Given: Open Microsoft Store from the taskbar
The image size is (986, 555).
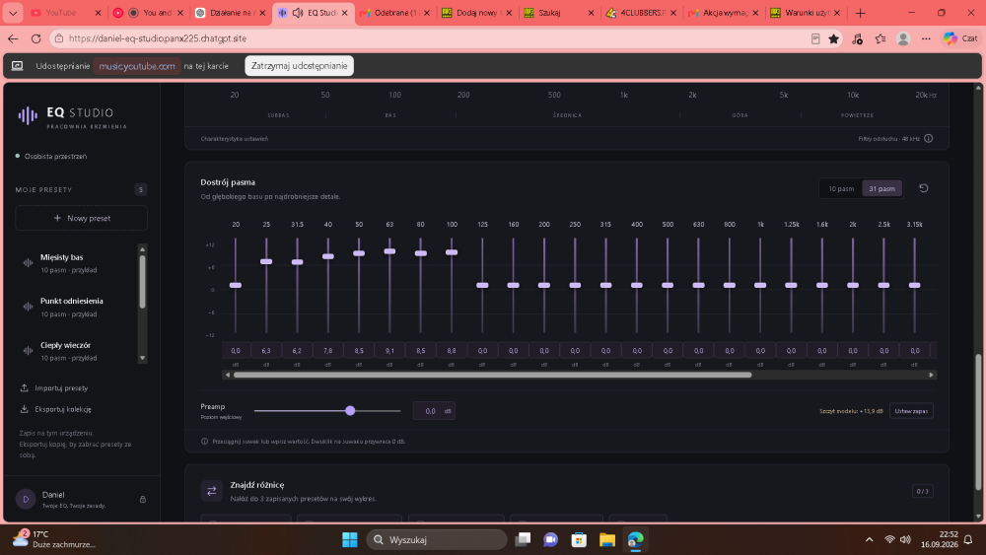Looking at the screenshot, I should (579, 539).
